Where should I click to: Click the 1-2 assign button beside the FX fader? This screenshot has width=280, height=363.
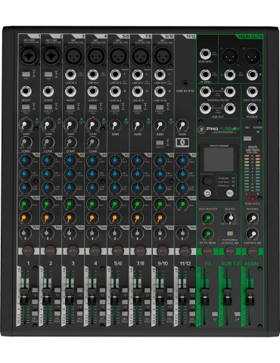215,314
